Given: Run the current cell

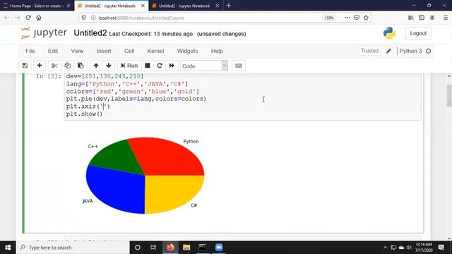Looking at the screenshot, I should pyautogui.click(x=129, y=66).
